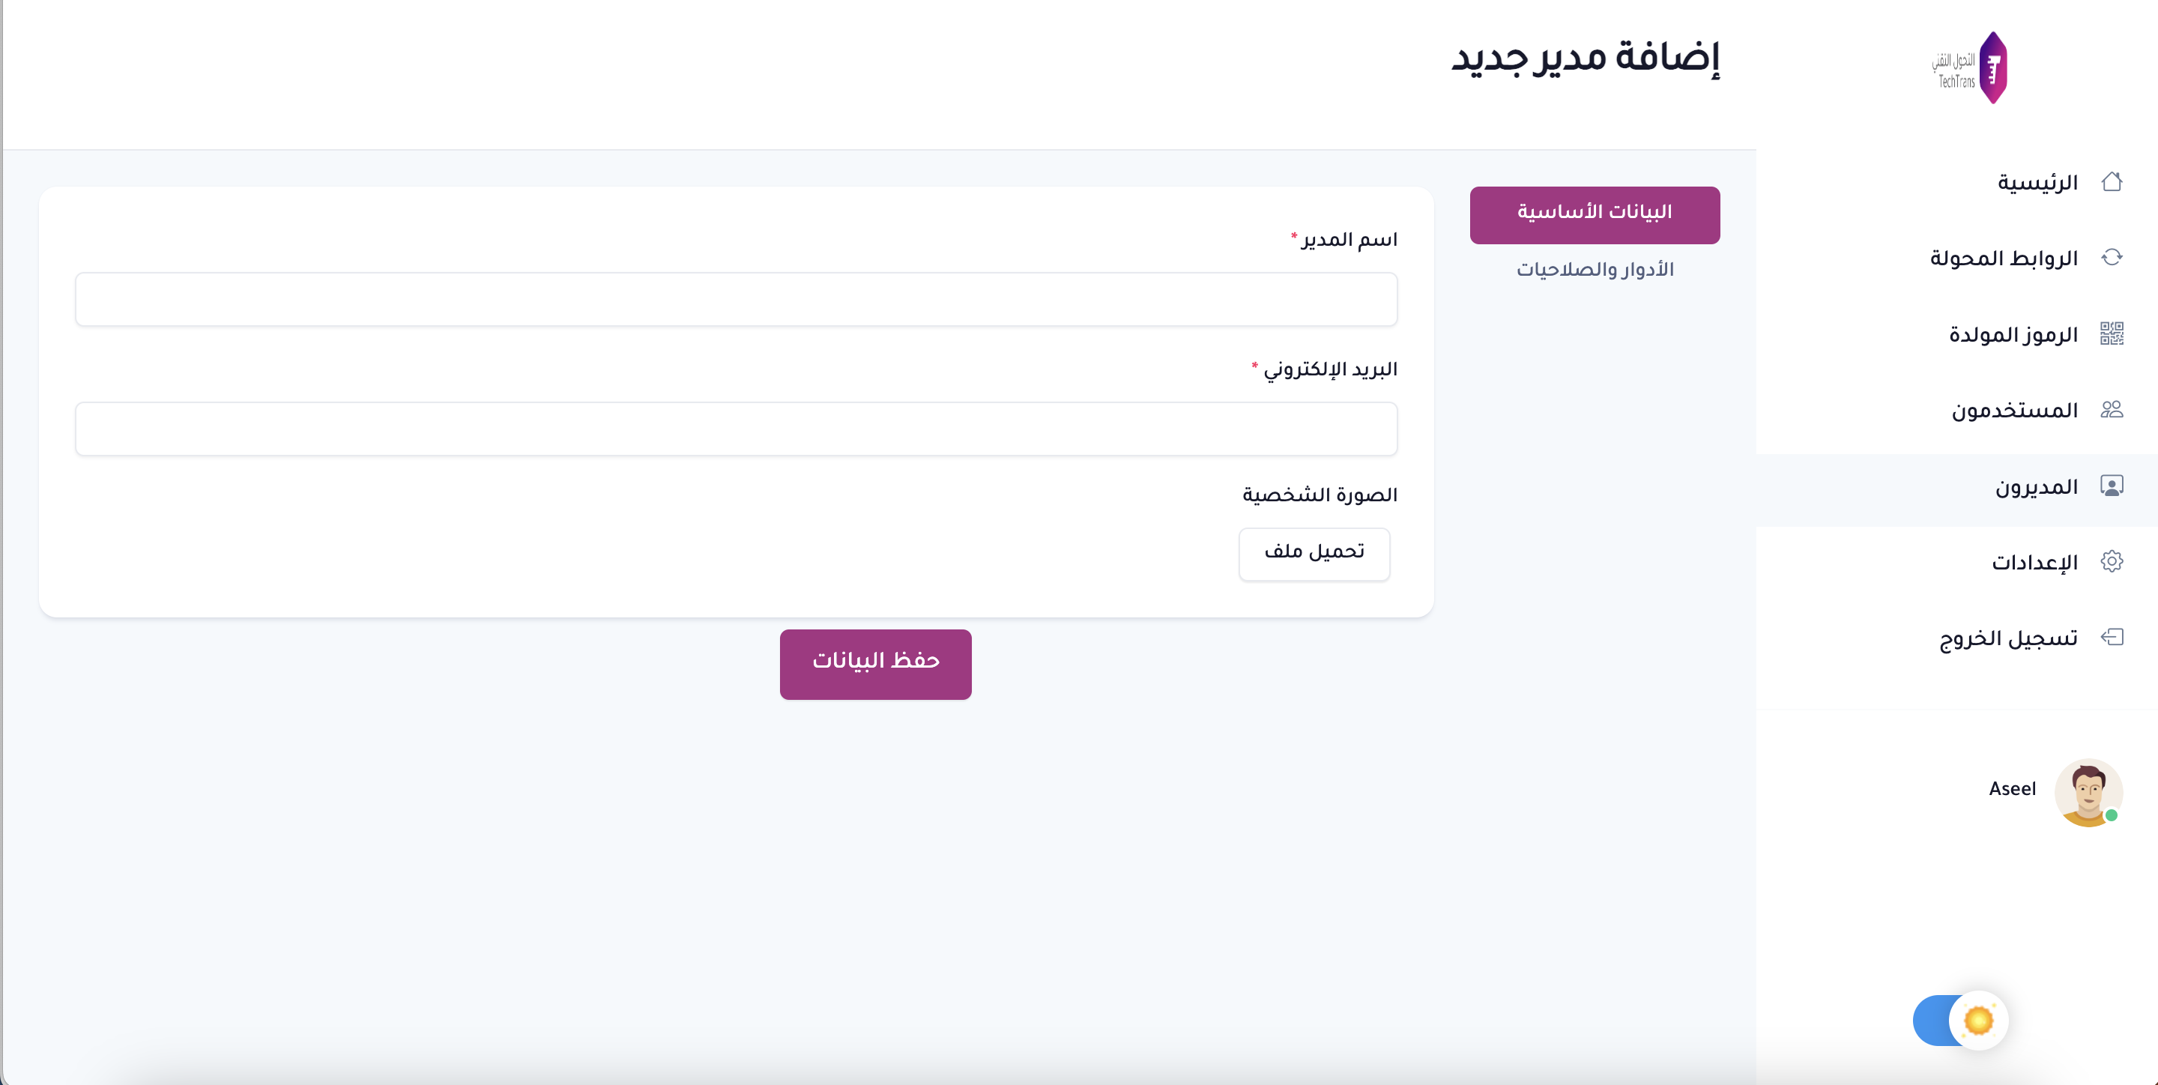Toggle the light/dark theme switch
This screenshot has width=2158, height=1085.
pos(1959,1020)
